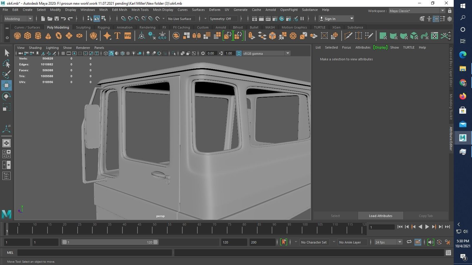Screen dimensions: 472x265
Task: Open the Modeling menu set dropdown
Action: [x=18, y=19]
